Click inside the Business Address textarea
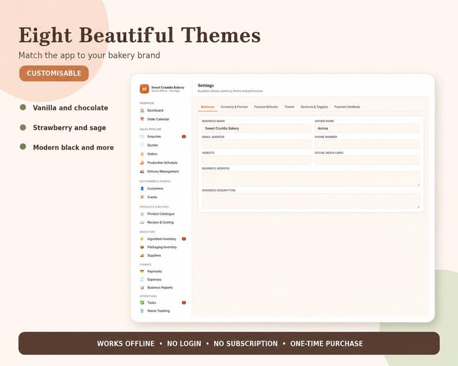Viewport: 458px width, 366px height. (x=311, y=179)
